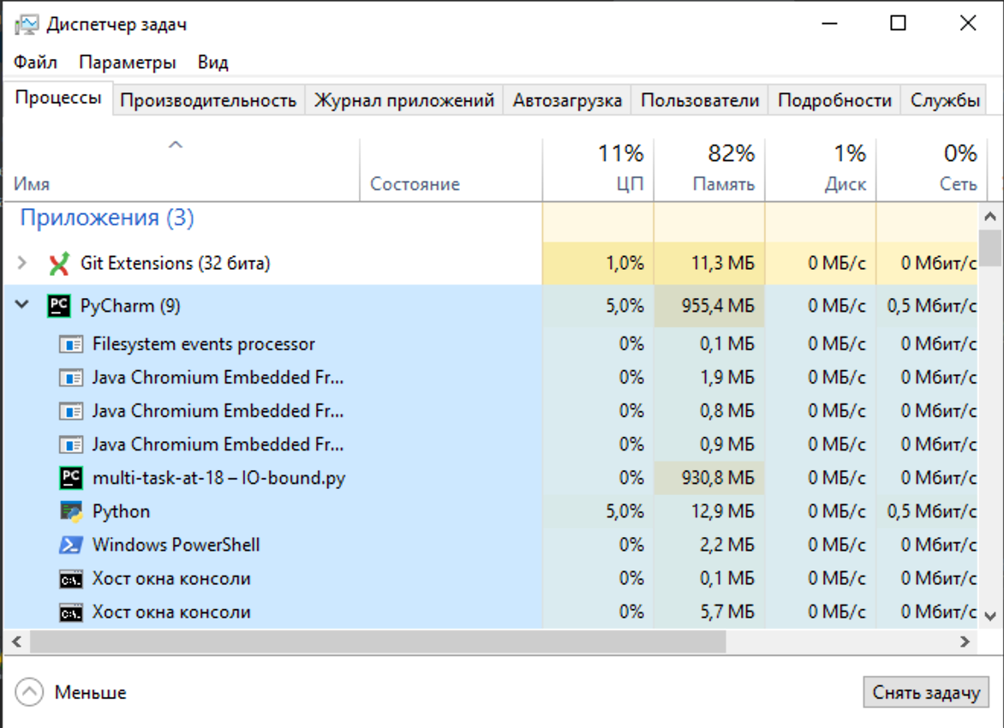Switch to the Производительность tab
Viewport: 1004px width, 728px height.
209,100
